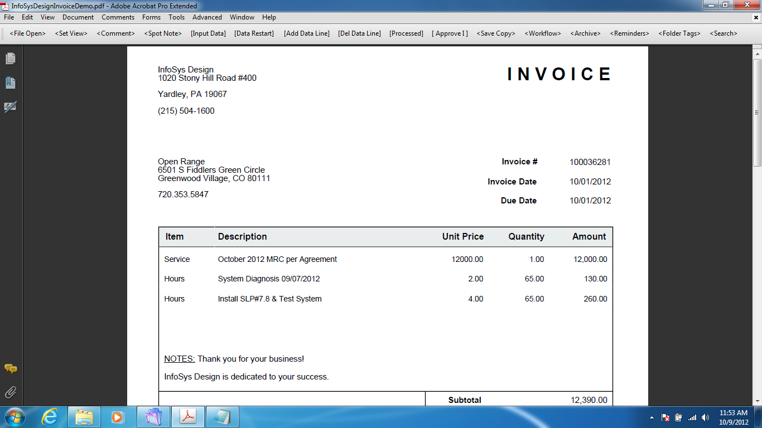
Task: Open the network signal tray icon
Action: (x=692, y=417)
